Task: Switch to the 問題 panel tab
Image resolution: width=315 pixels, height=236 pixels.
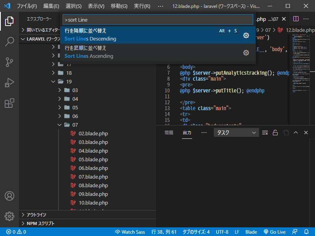Action: tap(169, 133)
